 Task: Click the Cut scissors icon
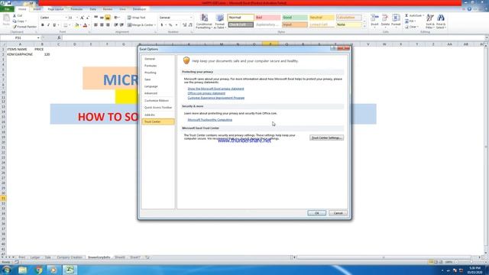[15, 15]
